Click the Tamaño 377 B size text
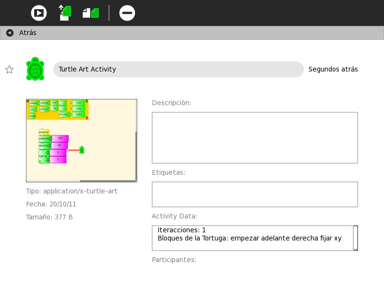The width and height of the screenshot is (384, 288). pyautogui.click(x=49, y=217)
